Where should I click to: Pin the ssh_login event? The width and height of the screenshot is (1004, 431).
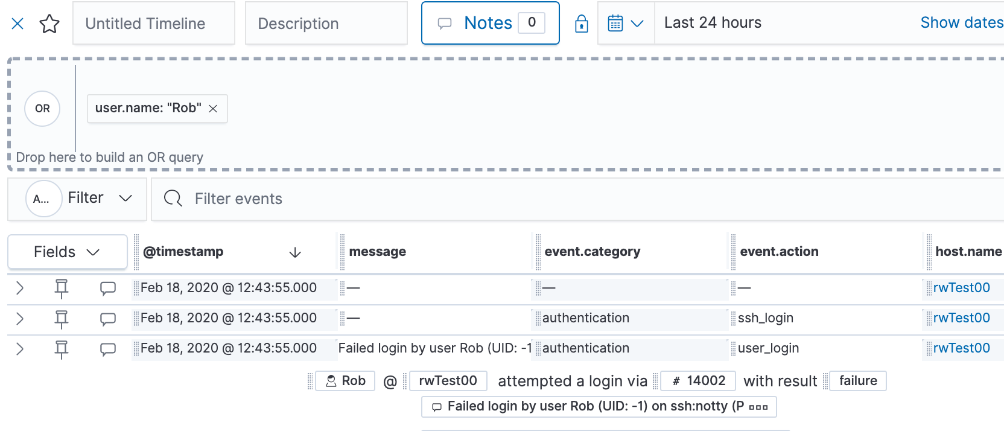(62, 319)
